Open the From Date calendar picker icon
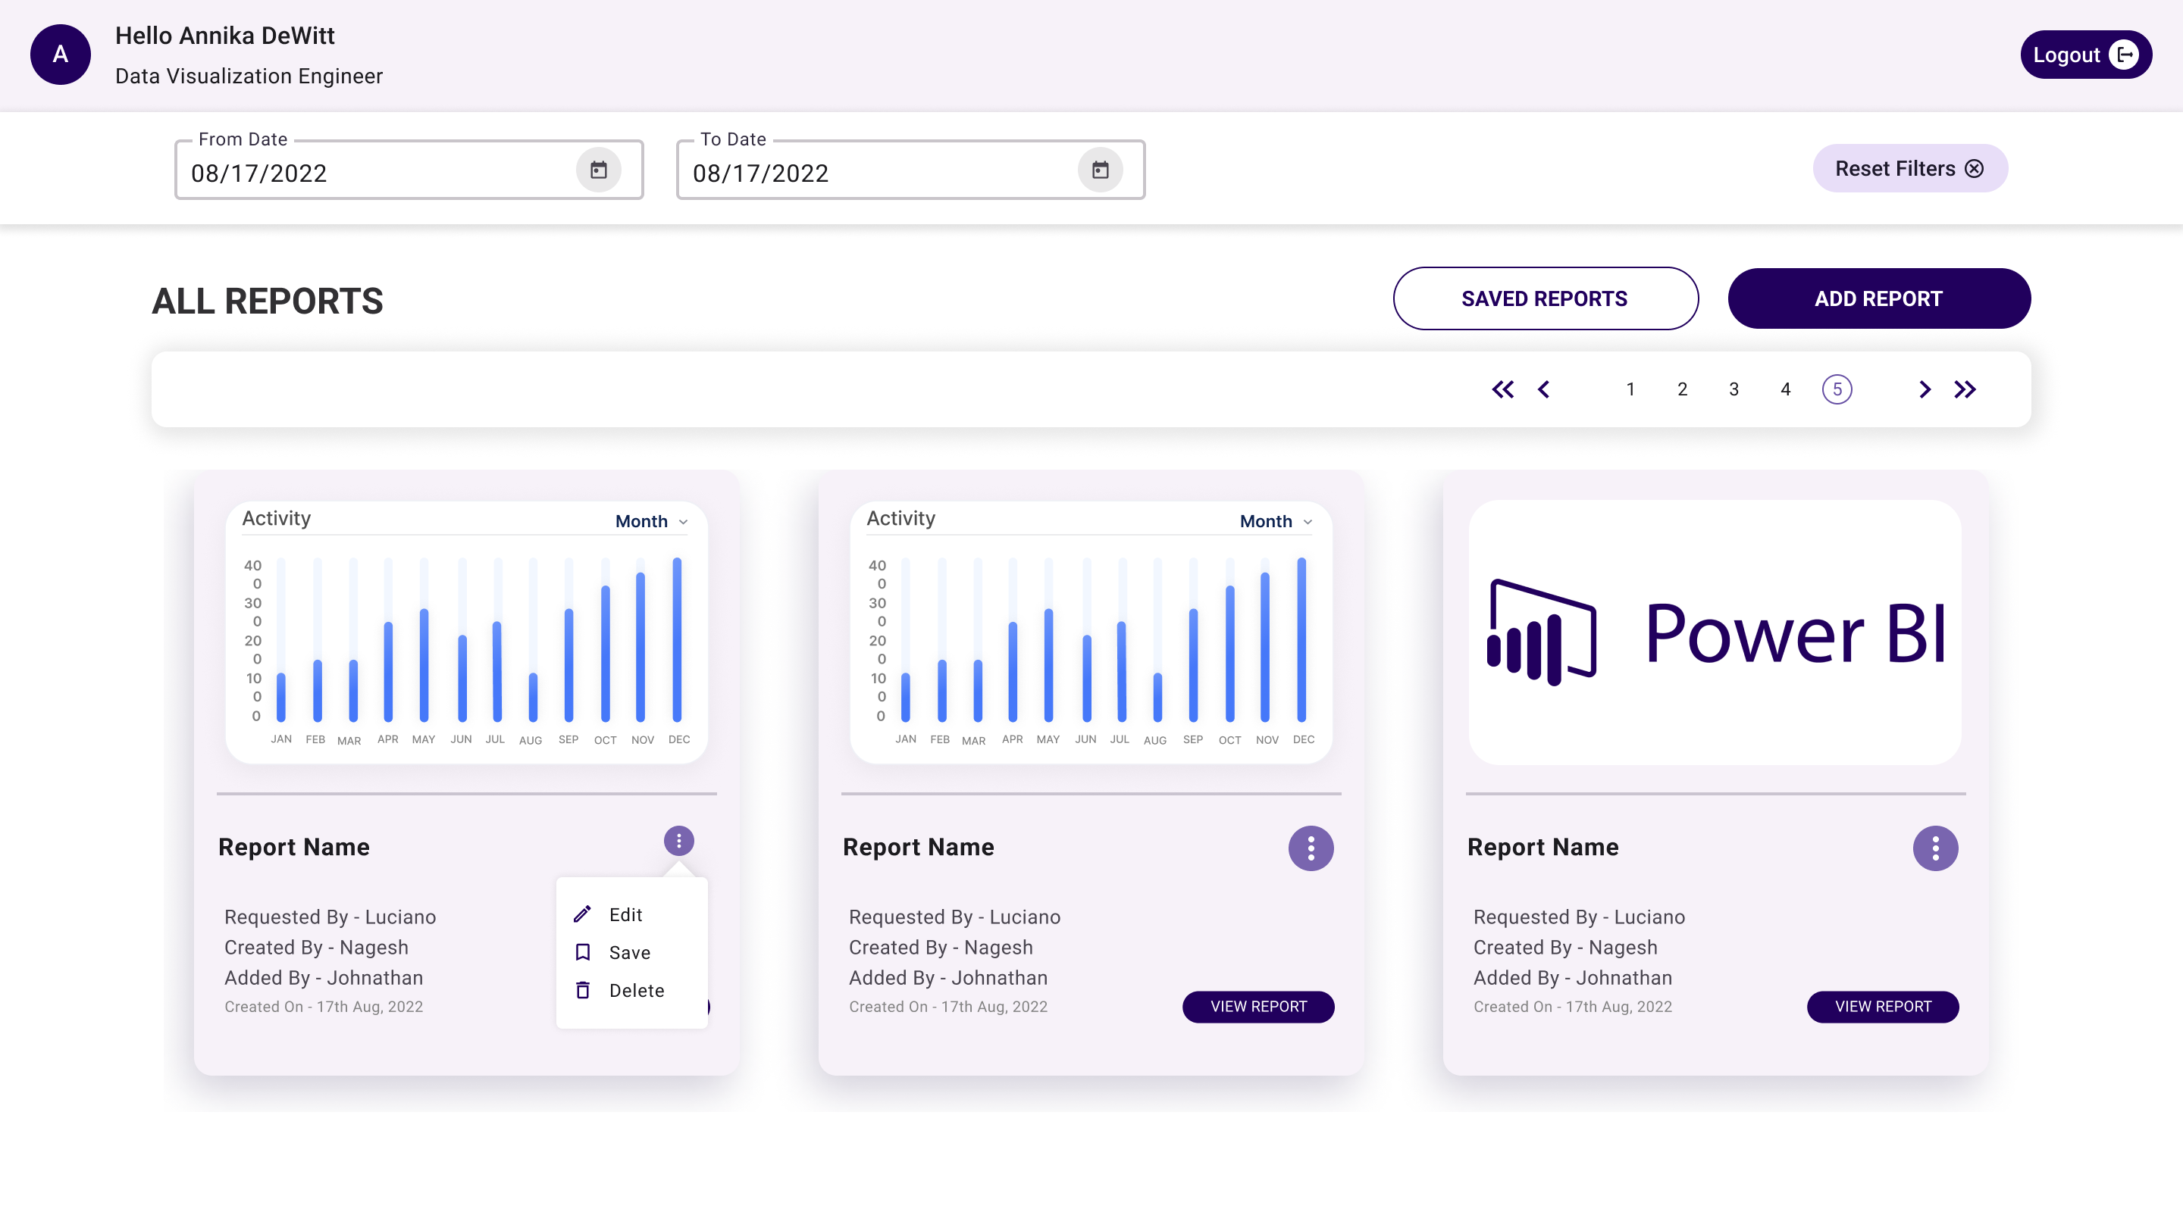2183x1212 pixels. pos(598,170)
